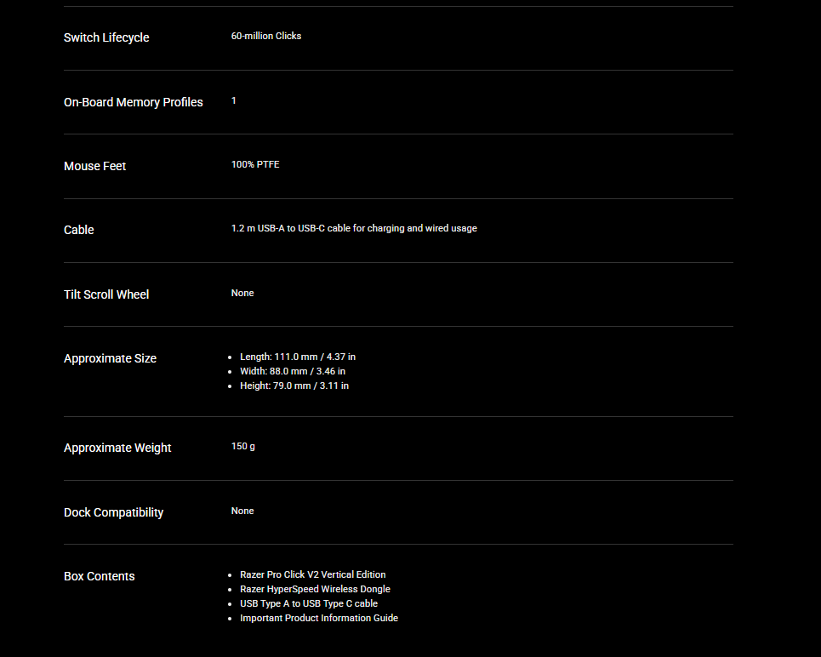Click the Mouse Feet spec label
Screen dimensions: 821x657
94,166
